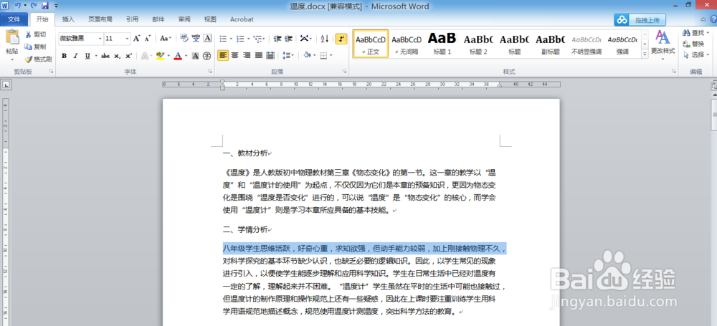The width and height of the screenshot is (717, 326).
Task: Toggle Underline formatting
Action: [87, 56]
